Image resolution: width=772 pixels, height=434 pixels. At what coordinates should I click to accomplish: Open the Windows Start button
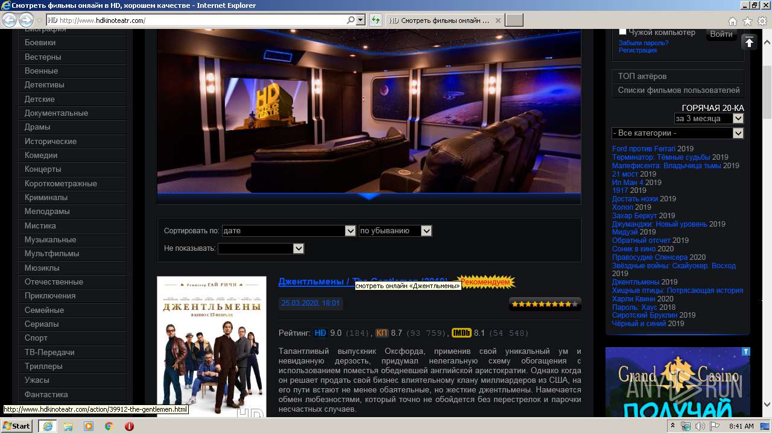tap(17, 426)
